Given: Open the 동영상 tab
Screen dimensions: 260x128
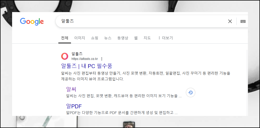Looking at the screenshot, I should (123, 38).
